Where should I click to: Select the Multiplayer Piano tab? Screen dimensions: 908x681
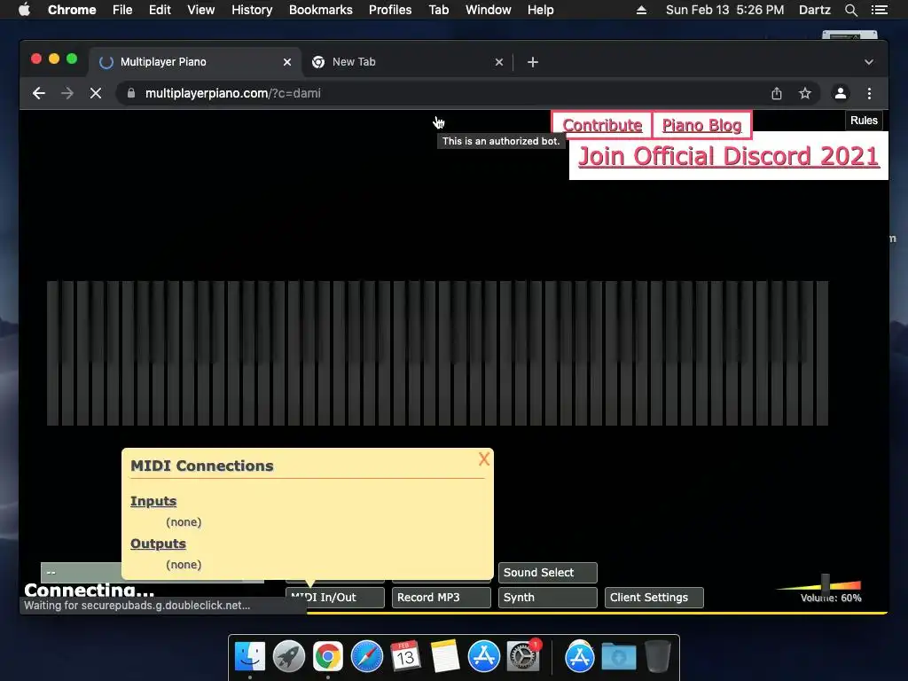(194, 62)
